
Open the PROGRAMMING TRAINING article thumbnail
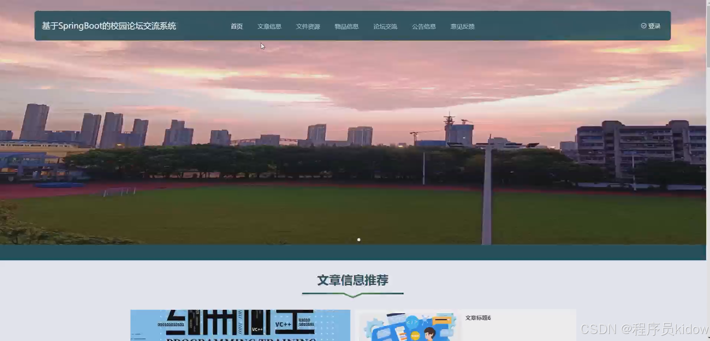coord(240,325)
